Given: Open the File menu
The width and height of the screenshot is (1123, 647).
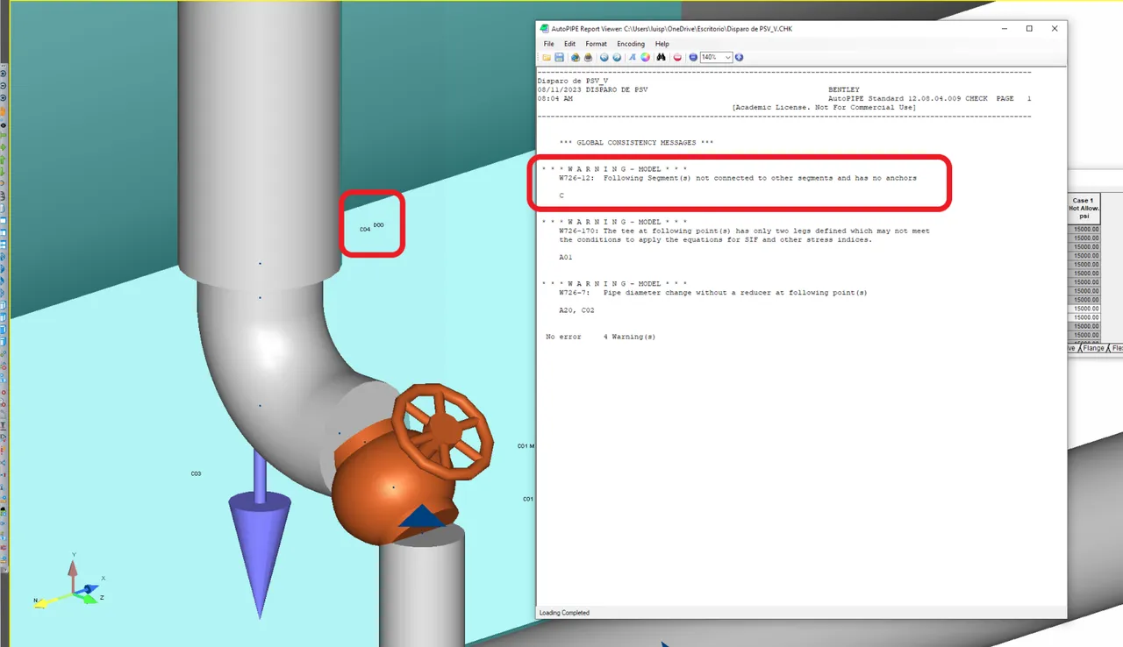Looking at the screenshot, I should click(x=548, y=44).
